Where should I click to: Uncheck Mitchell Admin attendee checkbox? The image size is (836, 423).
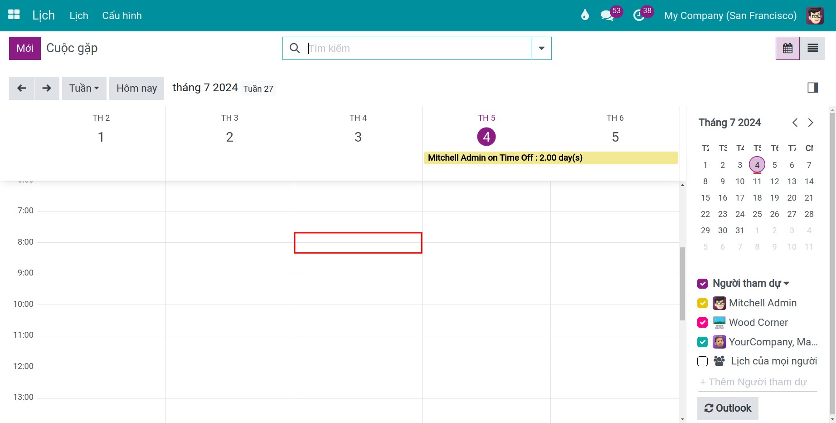point(702,303)
